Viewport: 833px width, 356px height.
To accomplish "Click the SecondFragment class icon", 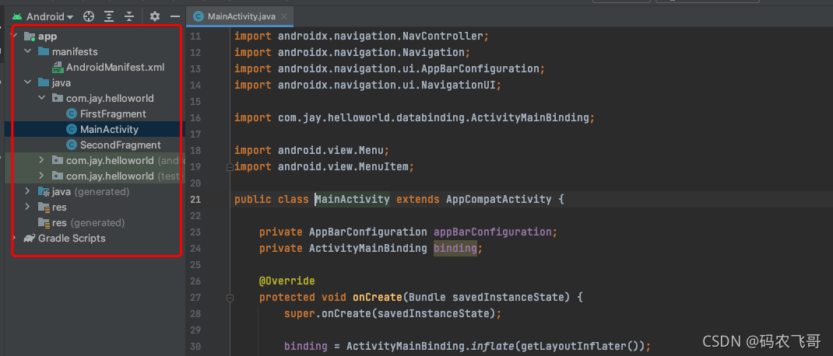I will pos(72,145).
